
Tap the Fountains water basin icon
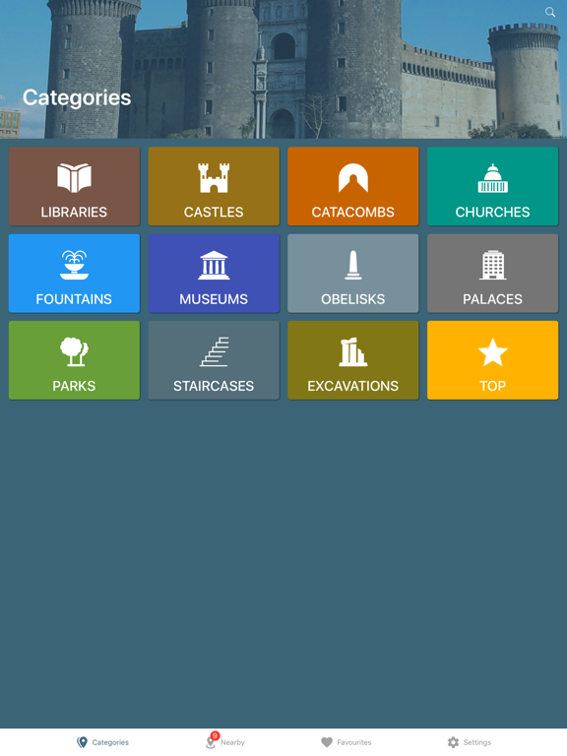(x=74, y=265)
